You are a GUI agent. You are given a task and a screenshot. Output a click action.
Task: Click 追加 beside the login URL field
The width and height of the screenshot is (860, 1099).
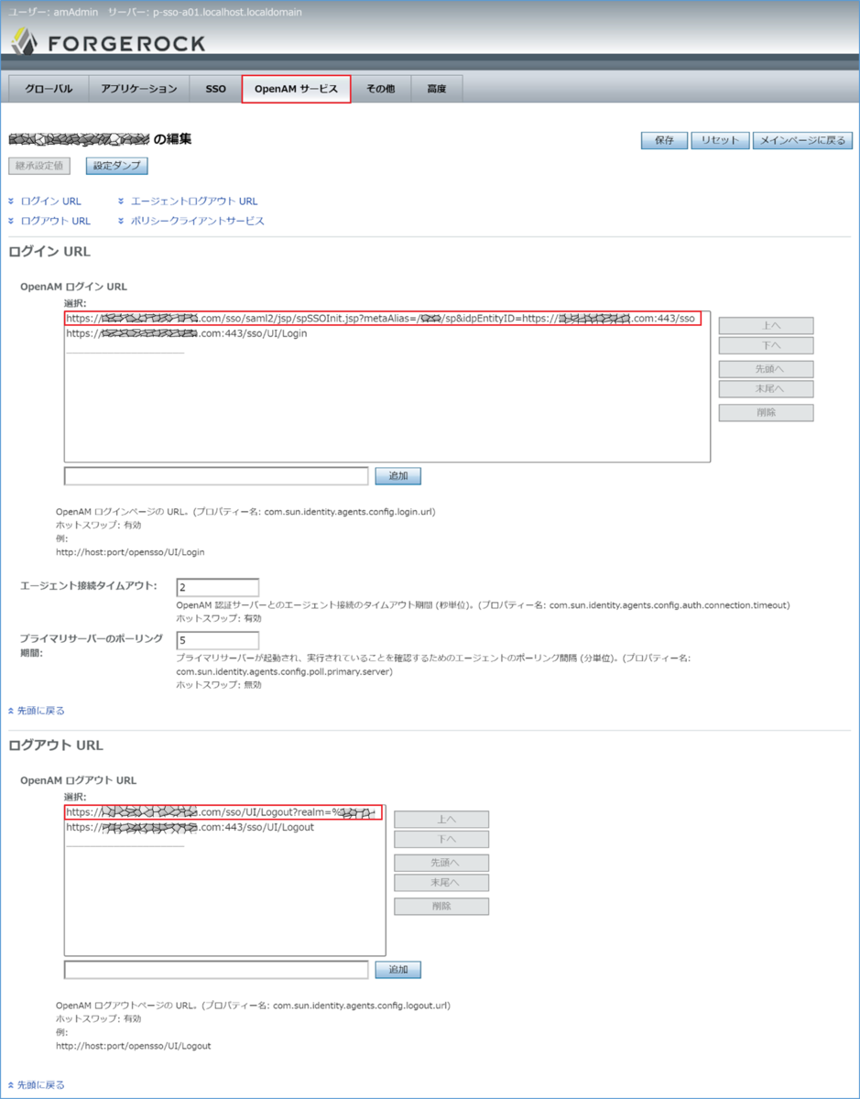pos(398,476)
